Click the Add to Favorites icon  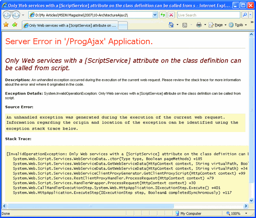[15, 25]
